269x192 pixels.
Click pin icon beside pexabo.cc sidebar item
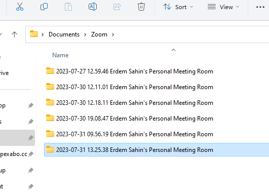click(31, 154)
